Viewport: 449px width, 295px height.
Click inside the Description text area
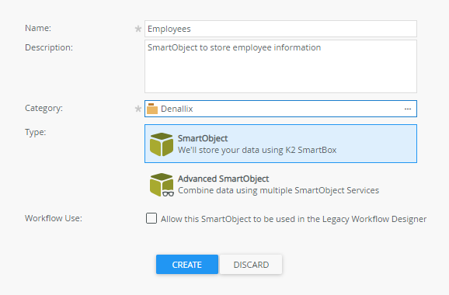(x=280, y=67)
